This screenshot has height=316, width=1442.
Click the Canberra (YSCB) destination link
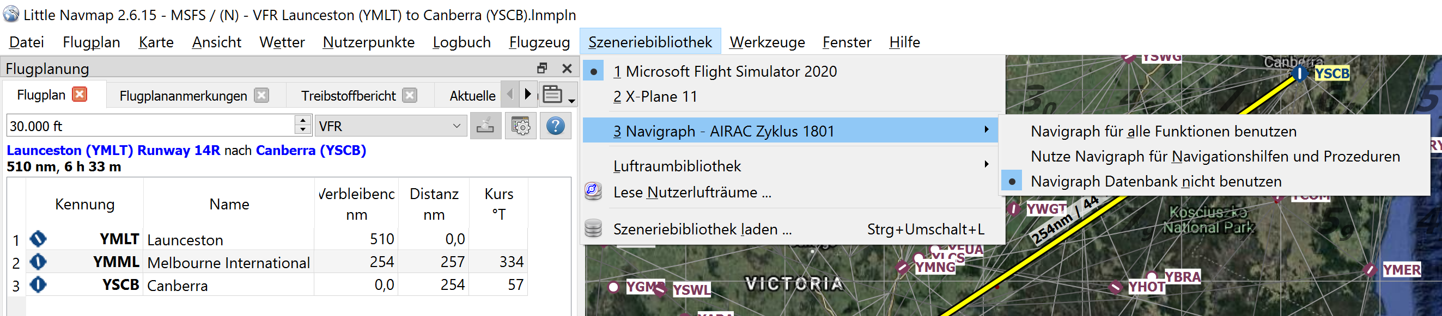pos(311,151)
